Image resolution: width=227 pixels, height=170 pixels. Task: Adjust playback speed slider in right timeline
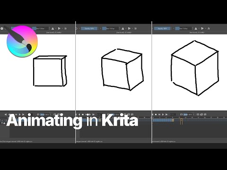pos(188,114)
